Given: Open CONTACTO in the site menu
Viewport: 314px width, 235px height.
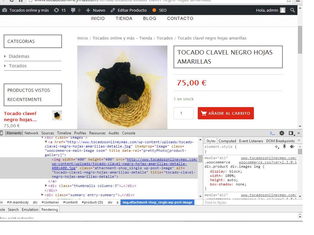Looking at the screenshot, I should 180,18.
